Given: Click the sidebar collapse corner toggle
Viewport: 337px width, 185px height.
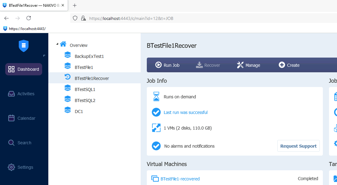Looking at the screenshot, I should coord(44,56).
